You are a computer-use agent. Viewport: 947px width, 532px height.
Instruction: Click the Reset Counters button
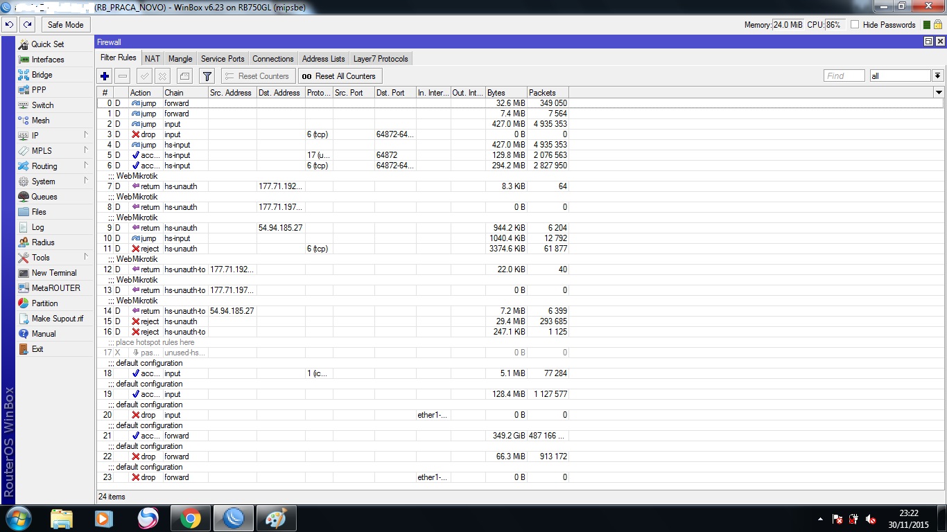click(x=258, y=76)
